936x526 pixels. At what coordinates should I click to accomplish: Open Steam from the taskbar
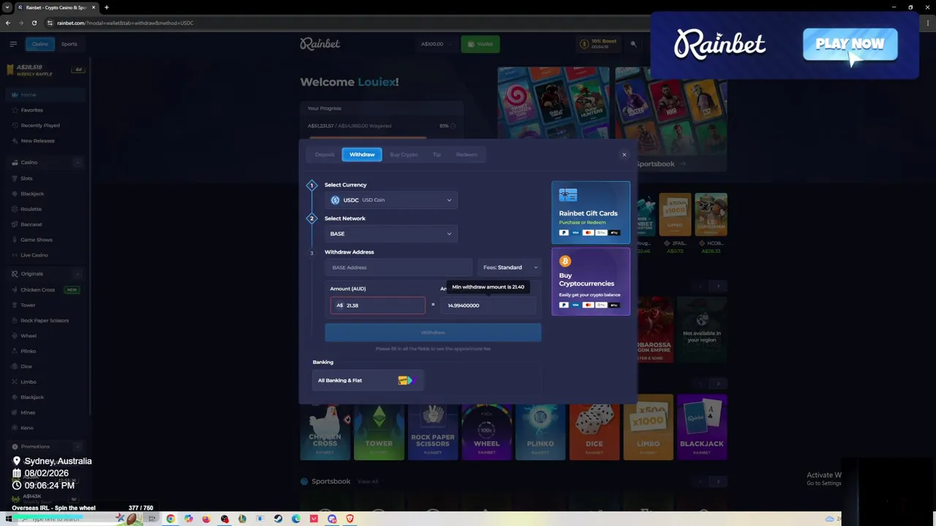point(278,519)
